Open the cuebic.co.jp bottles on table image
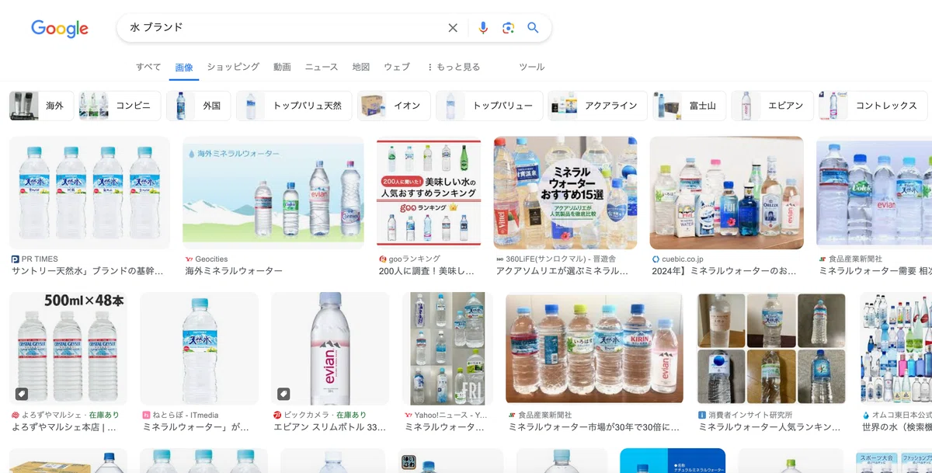Image resolution: width=932 pixels, height=473 pixels. click(727, 193)
